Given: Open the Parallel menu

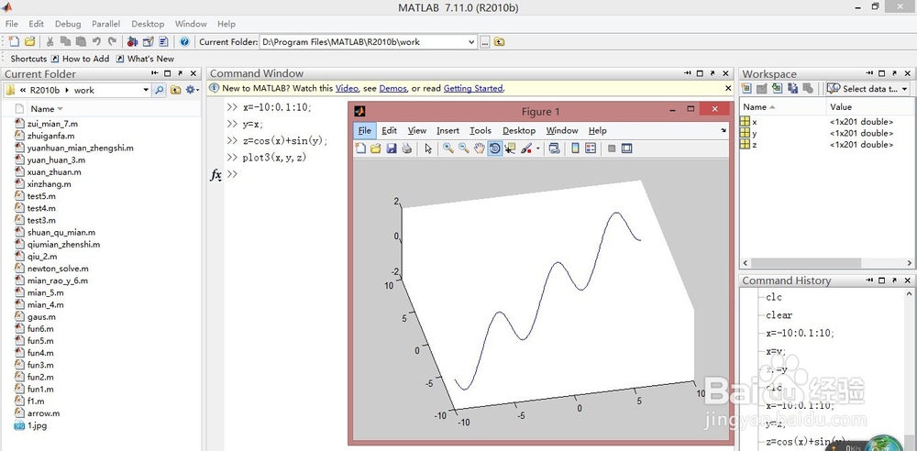Looking at the screenshot, I should pos(105,24).
